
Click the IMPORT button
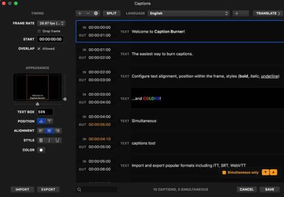tap(22, 189)
